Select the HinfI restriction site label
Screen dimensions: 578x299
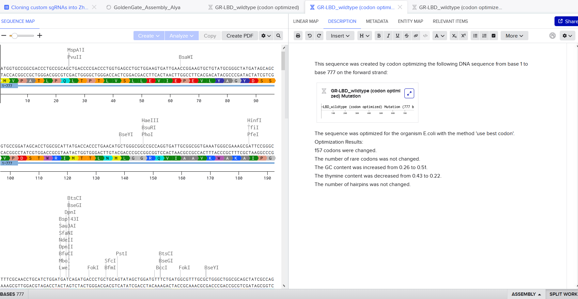(x=254, y=120)
